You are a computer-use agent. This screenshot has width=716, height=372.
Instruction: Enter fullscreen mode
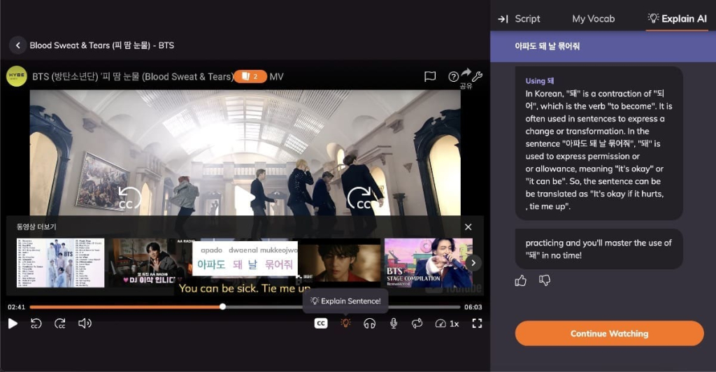(x=477, y=324)
